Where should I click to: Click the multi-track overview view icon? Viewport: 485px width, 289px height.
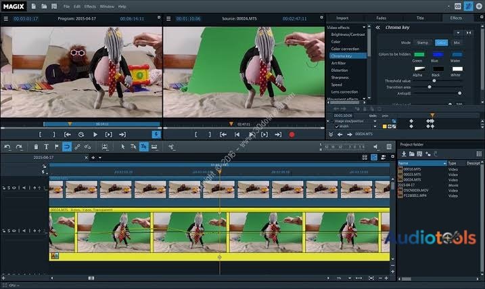[384, 158]
